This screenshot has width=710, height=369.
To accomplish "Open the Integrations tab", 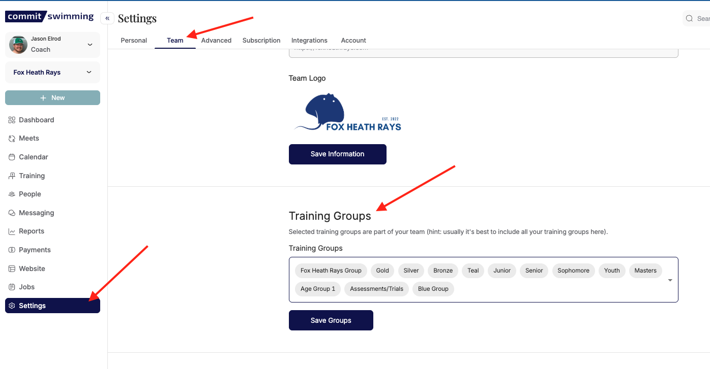I will [309, 40].
